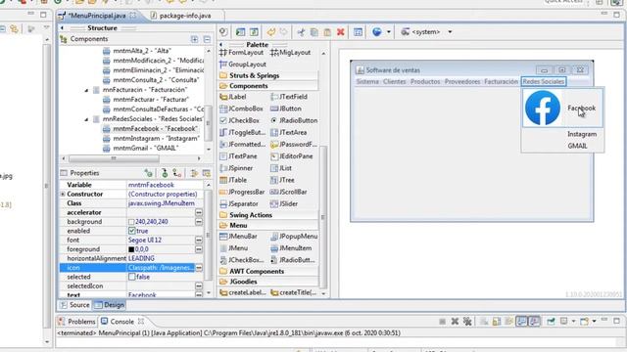
Task: Click the copy icon in design toolbar
Action: [314, 32]
